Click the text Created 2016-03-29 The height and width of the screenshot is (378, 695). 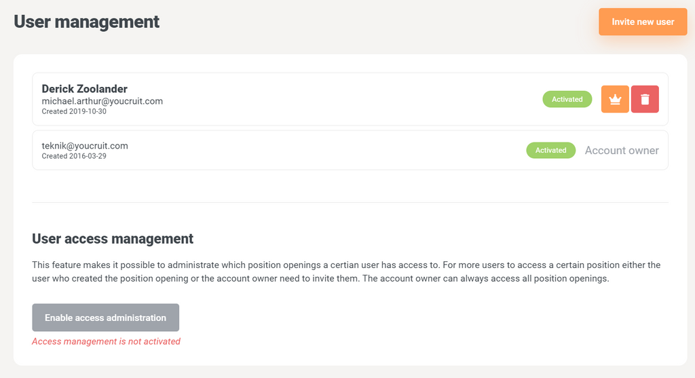[74, 156]
